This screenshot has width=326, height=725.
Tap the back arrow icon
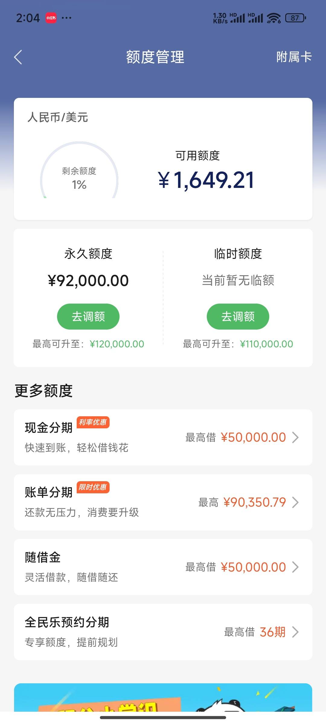[18, 57]
